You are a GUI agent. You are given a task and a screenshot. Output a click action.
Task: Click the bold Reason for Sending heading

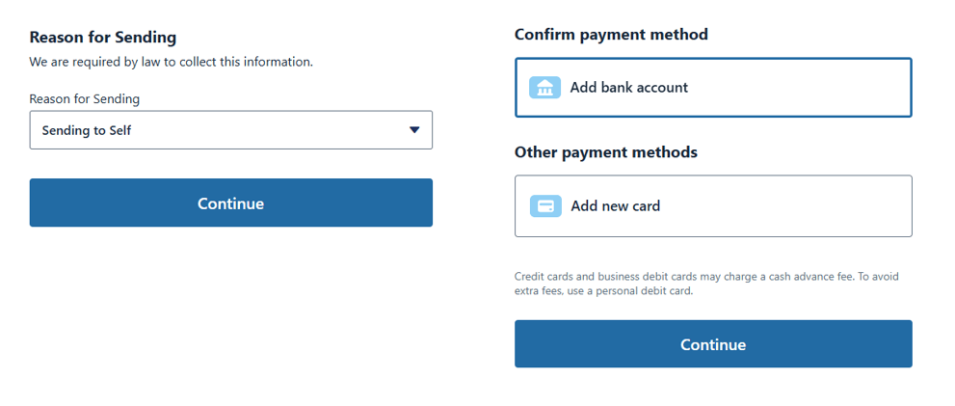click(x=103, y=38)
